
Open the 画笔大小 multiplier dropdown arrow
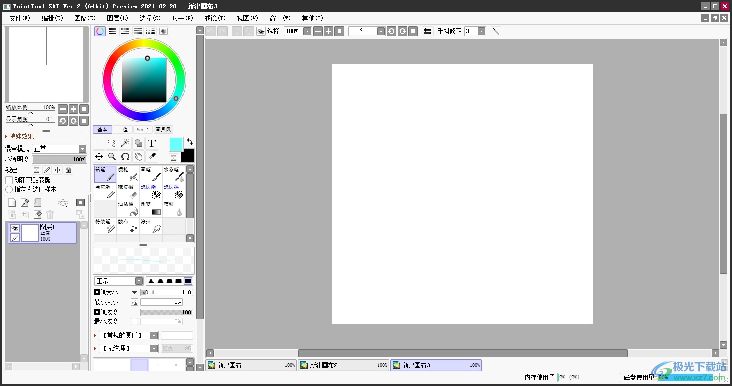pos(134,292)
